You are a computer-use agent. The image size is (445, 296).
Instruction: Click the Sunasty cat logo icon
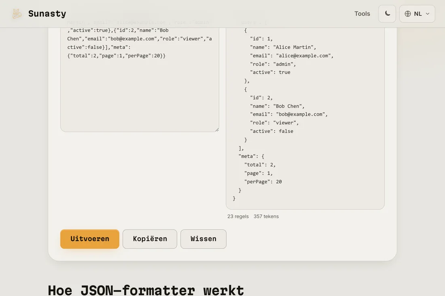17,14
